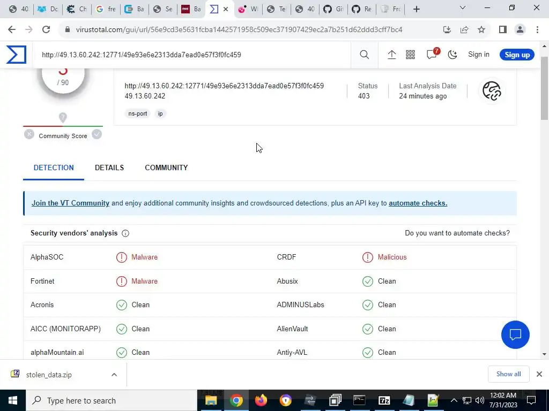Show hidden system tray icons
Image resolution: width=549 pixels, height=411 pixels.
coord(454,400)
